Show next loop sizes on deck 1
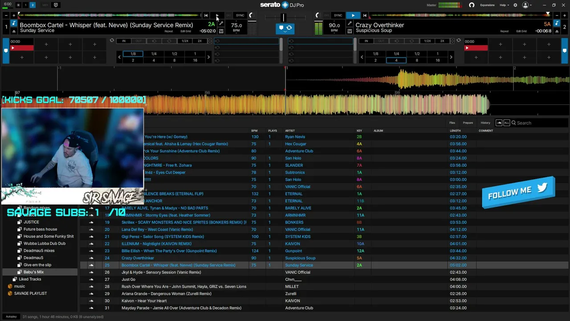 click(x=208, y=57)
